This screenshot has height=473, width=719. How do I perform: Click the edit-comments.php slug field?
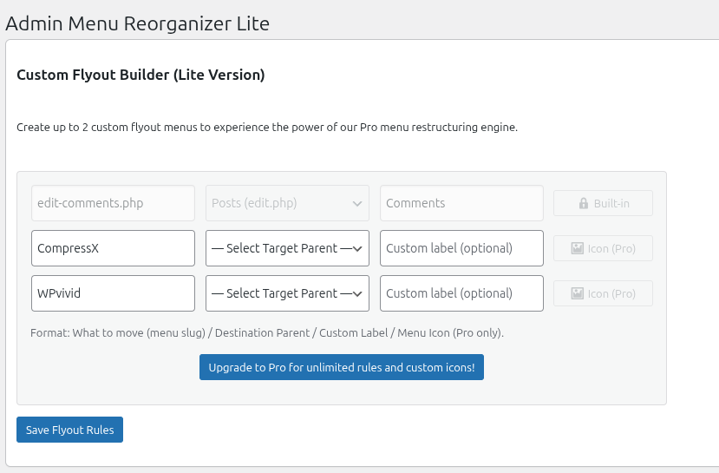point(113,203)
